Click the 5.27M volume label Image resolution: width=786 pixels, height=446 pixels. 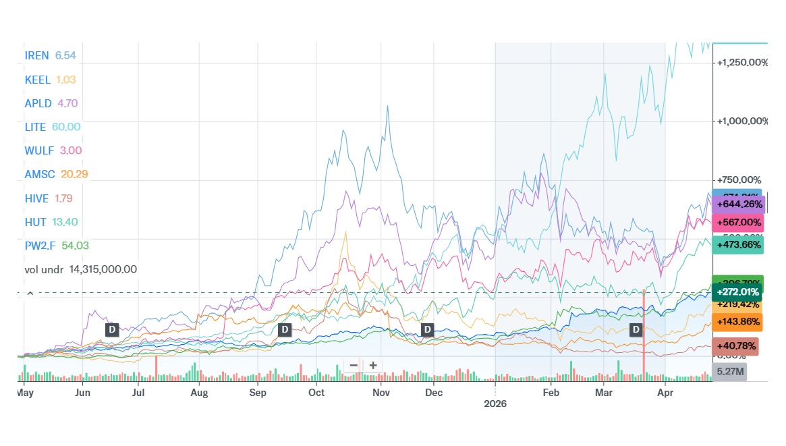click(729, 371)
